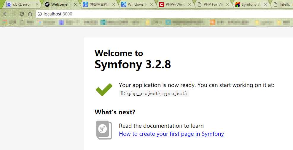Close the 博客后台管理 tab

[x=113, y=4]
